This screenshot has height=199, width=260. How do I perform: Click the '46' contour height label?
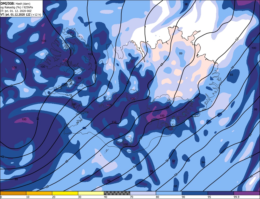(128, 83)
